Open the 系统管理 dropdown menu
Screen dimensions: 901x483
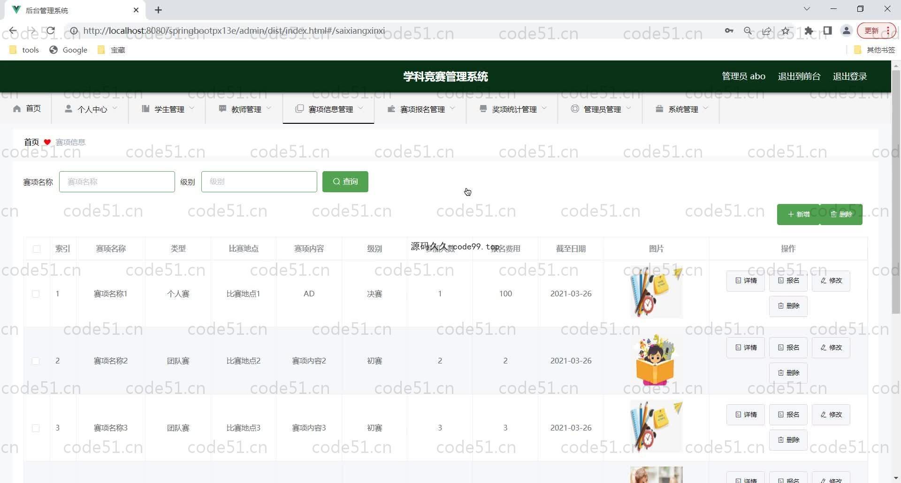pyautogui.click(x=681, y=109)
